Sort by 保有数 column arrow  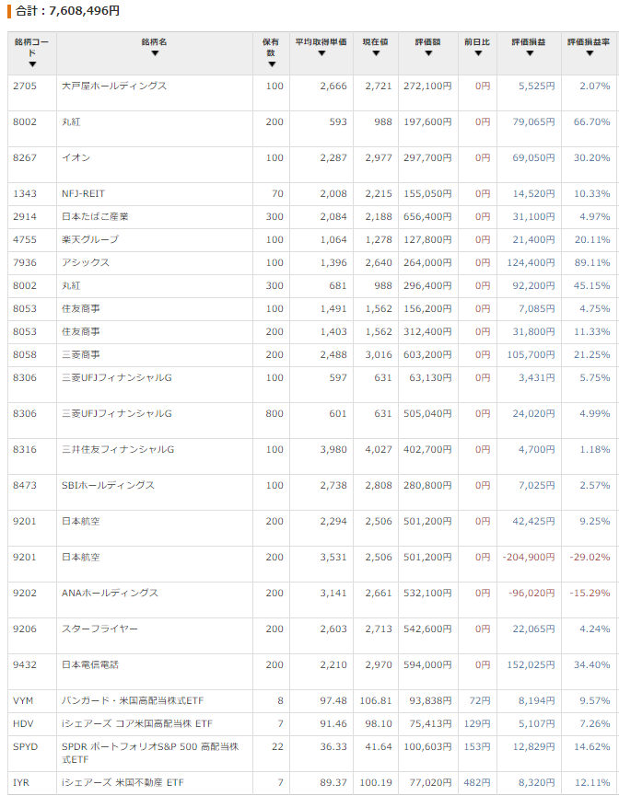tap(272, 64)
